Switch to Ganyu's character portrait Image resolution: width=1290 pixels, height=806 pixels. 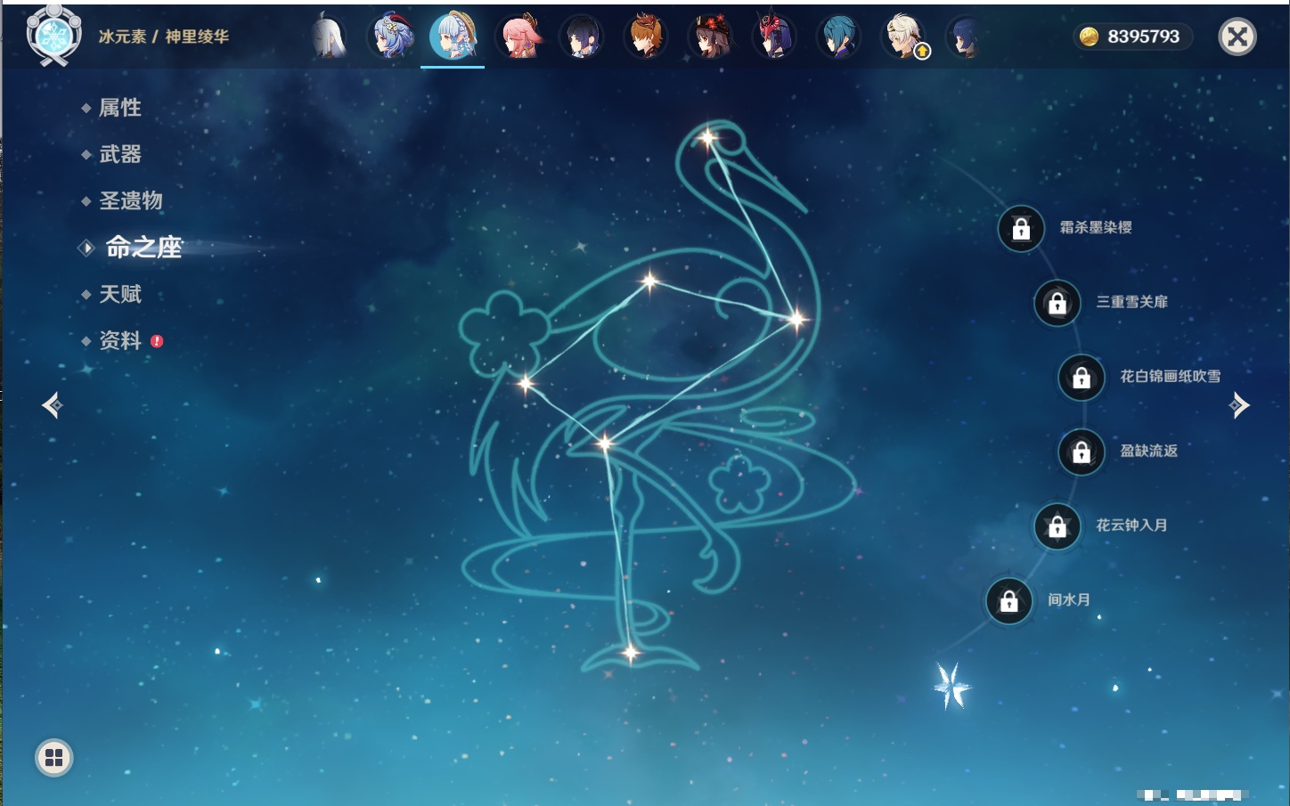391,37
